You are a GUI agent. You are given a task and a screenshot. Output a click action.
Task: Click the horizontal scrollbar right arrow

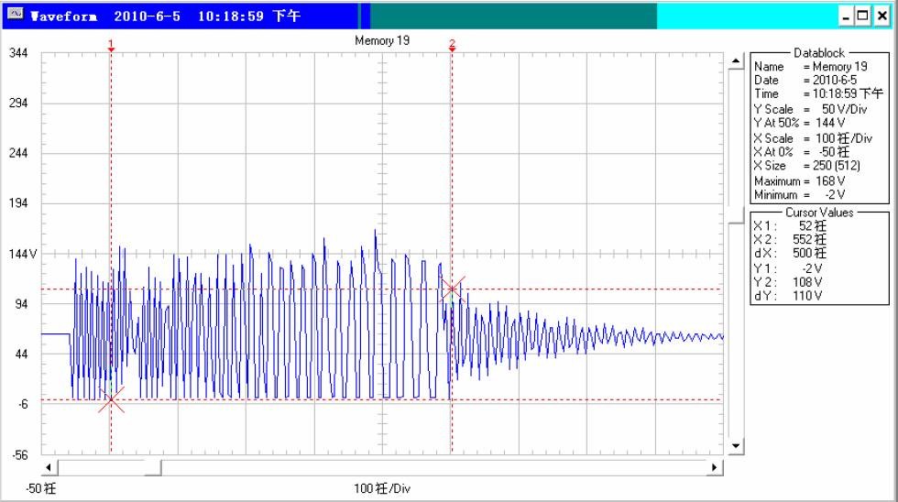pos(716,468)
